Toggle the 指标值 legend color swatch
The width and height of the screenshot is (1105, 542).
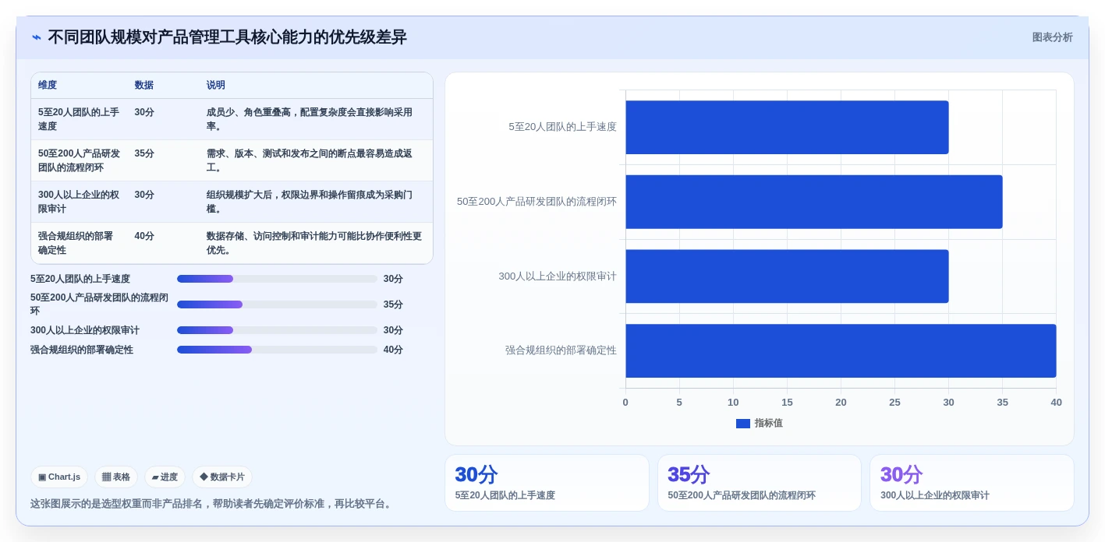click(x=743, y=424)
